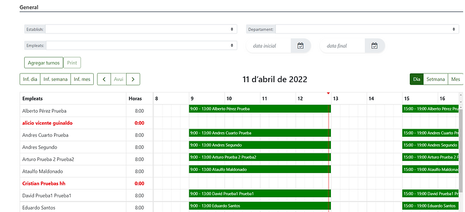The image size is (465, 212).
Task: Click employee alicio vicente guinaldo in red
Action: point(47,123)
